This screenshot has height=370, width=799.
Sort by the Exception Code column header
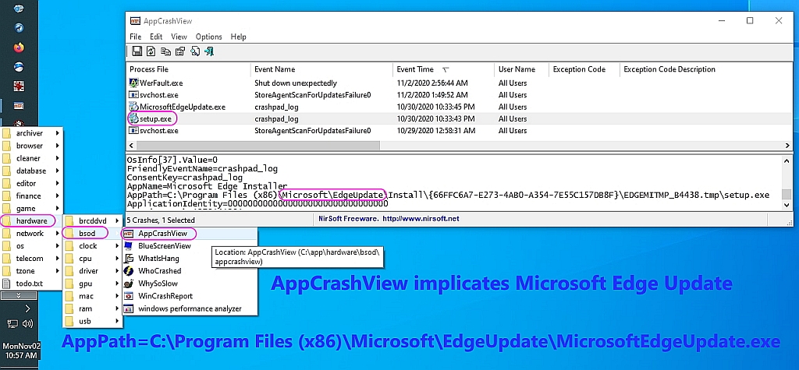584,69
